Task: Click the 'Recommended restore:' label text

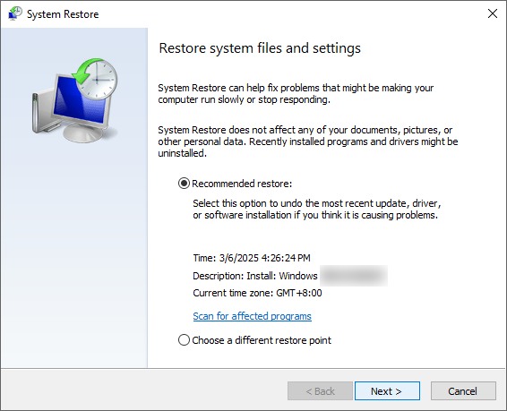Action: pyautogui.click(x=242, y=184)
